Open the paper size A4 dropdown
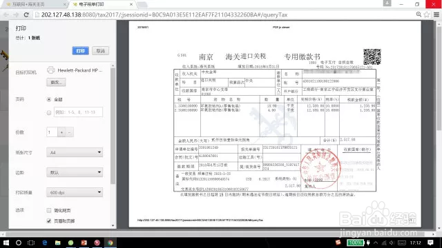 75,152
